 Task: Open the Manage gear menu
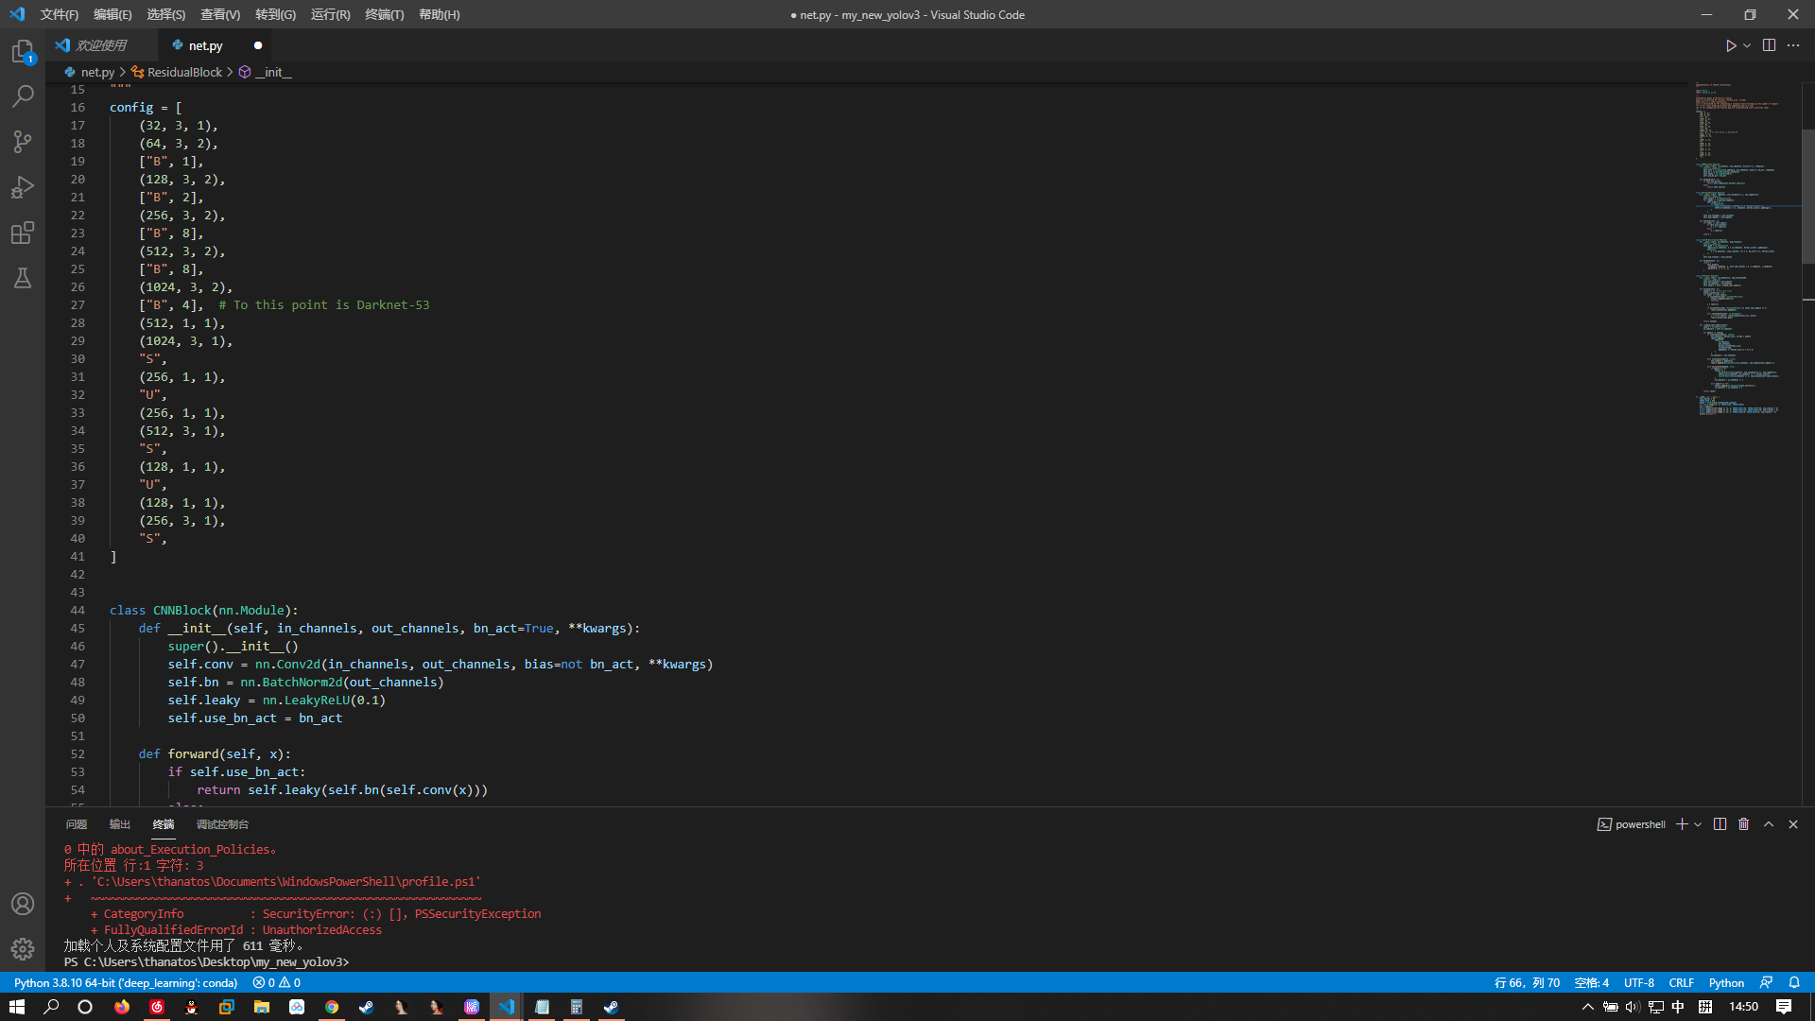(x=23, y=949)
